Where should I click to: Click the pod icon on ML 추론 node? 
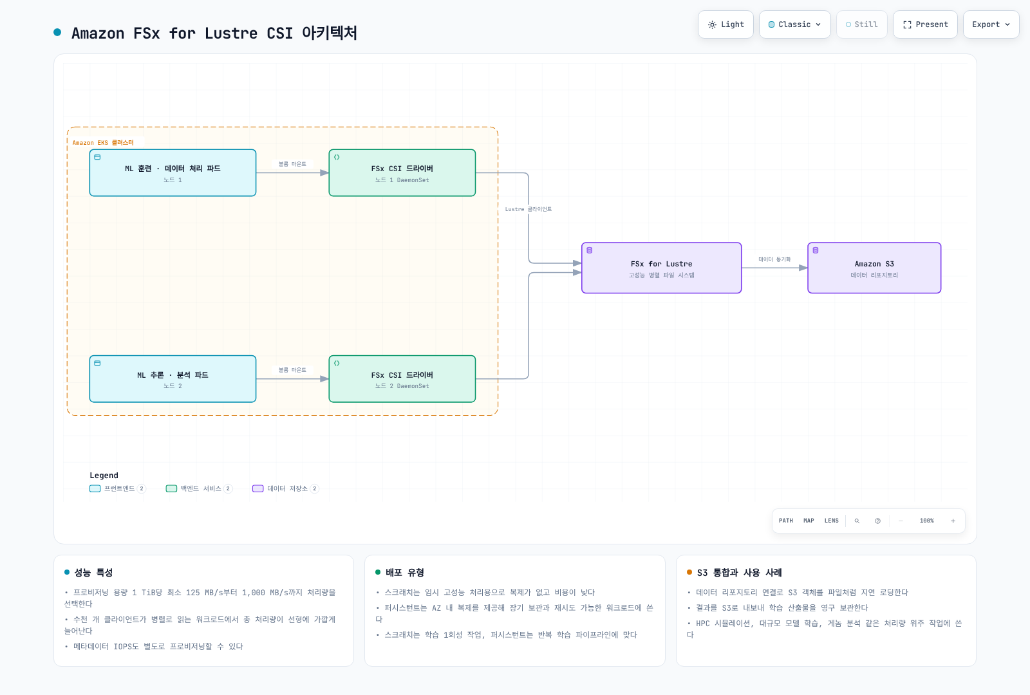click(x=97, y=363)
